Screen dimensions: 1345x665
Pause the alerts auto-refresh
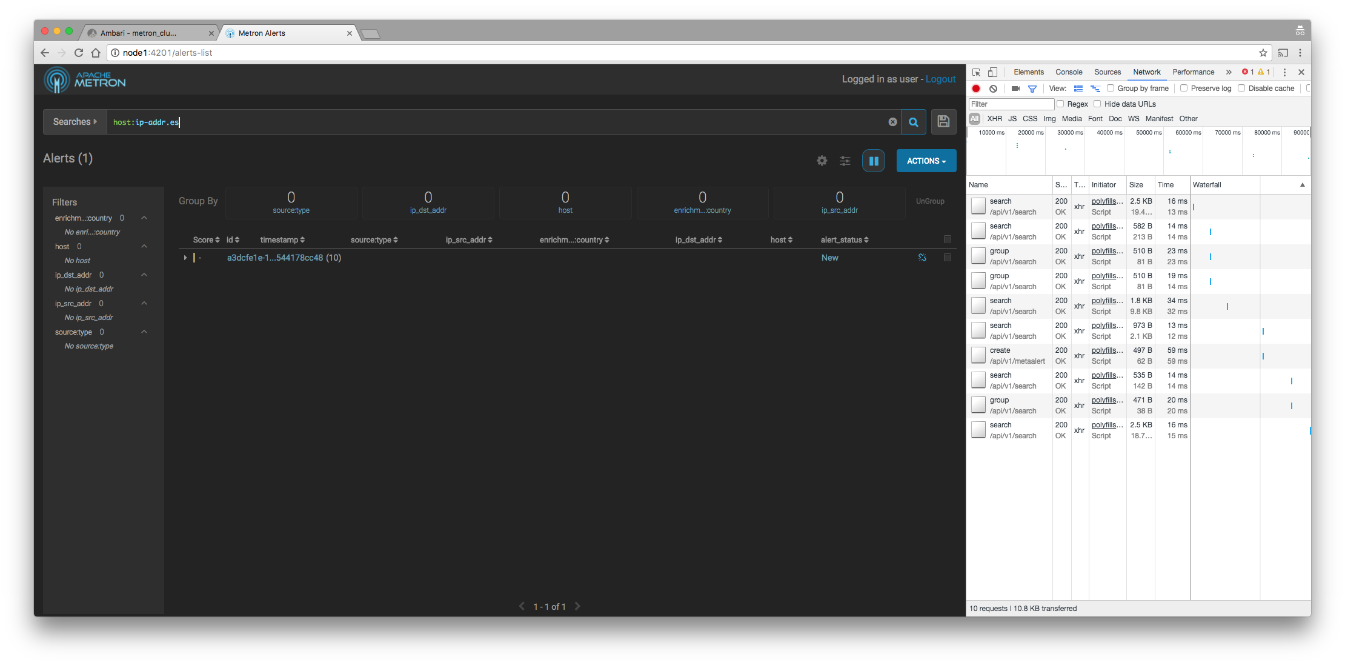(874, 160)
